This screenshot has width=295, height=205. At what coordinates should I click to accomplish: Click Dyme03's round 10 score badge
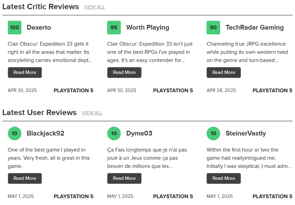point(114,133)
